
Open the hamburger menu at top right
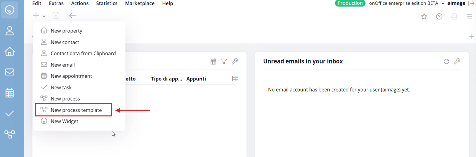(469, 16)
